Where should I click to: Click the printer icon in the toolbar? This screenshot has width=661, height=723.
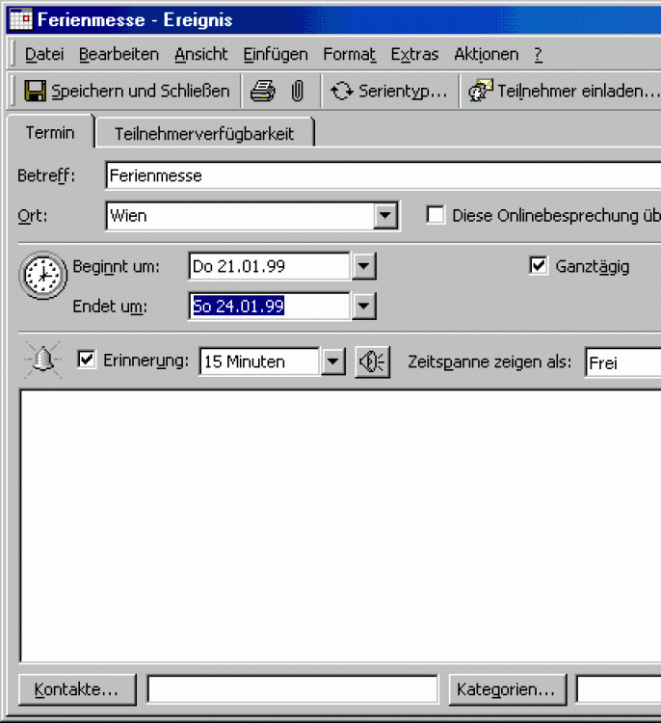click(x=262, y=92)
